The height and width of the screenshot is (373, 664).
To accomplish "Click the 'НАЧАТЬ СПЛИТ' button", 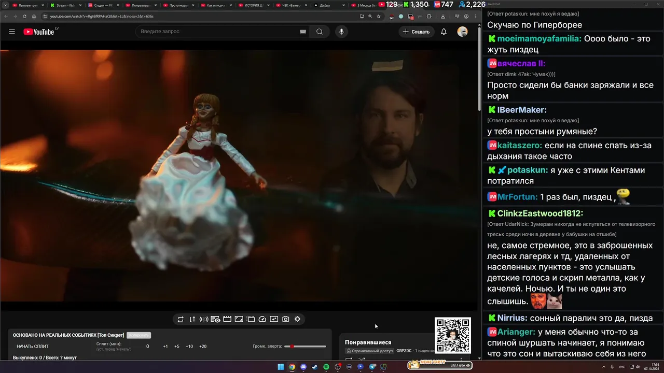I will click(x=32, y=346).
